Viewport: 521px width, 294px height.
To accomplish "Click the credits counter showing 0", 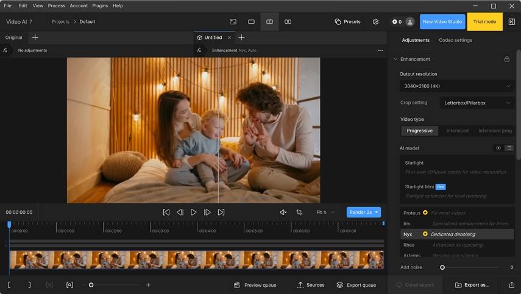I will tap(397, 21).
